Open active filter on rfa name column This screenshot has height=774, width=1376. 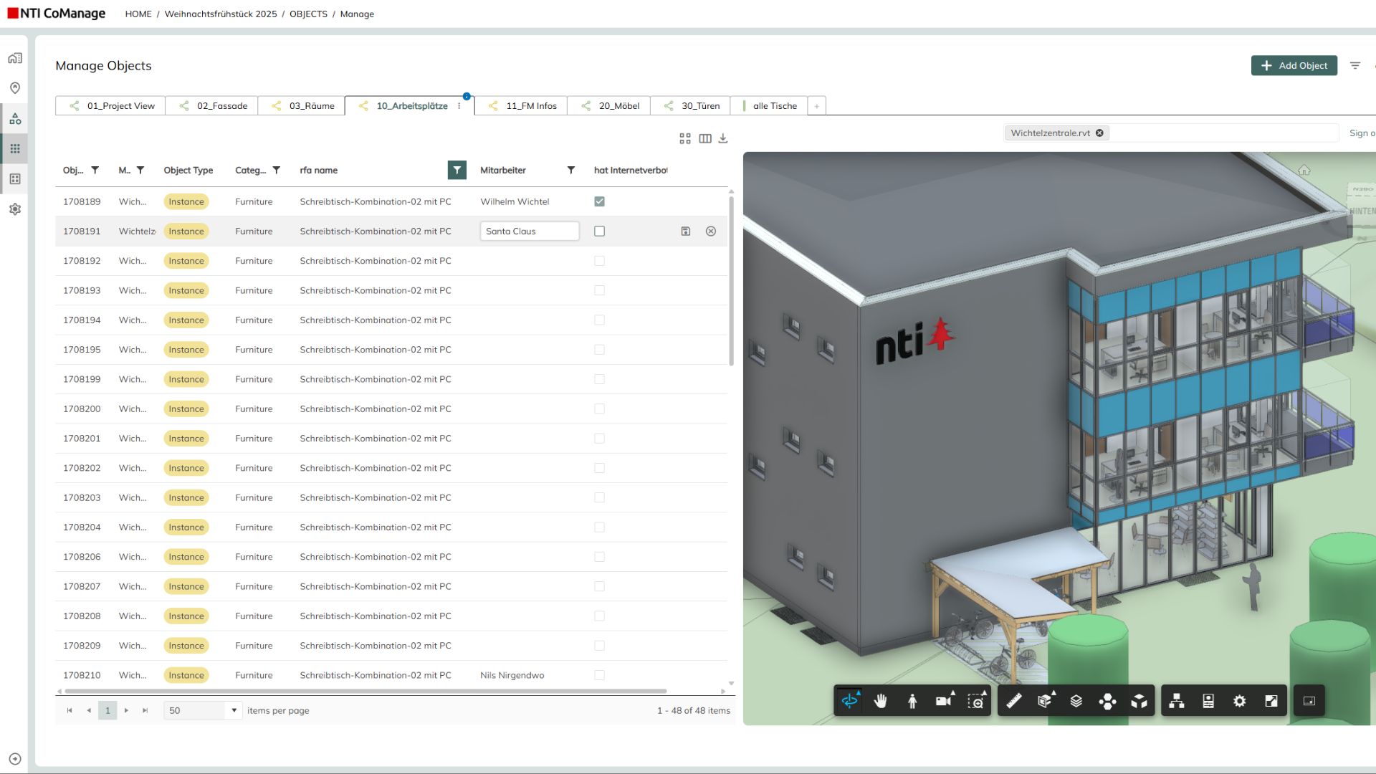[457, 170]
